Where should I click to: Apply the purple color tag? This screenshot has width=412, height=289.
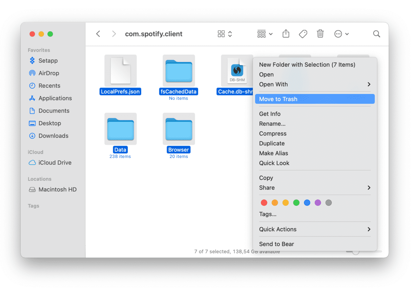click(x=317, y=203)
